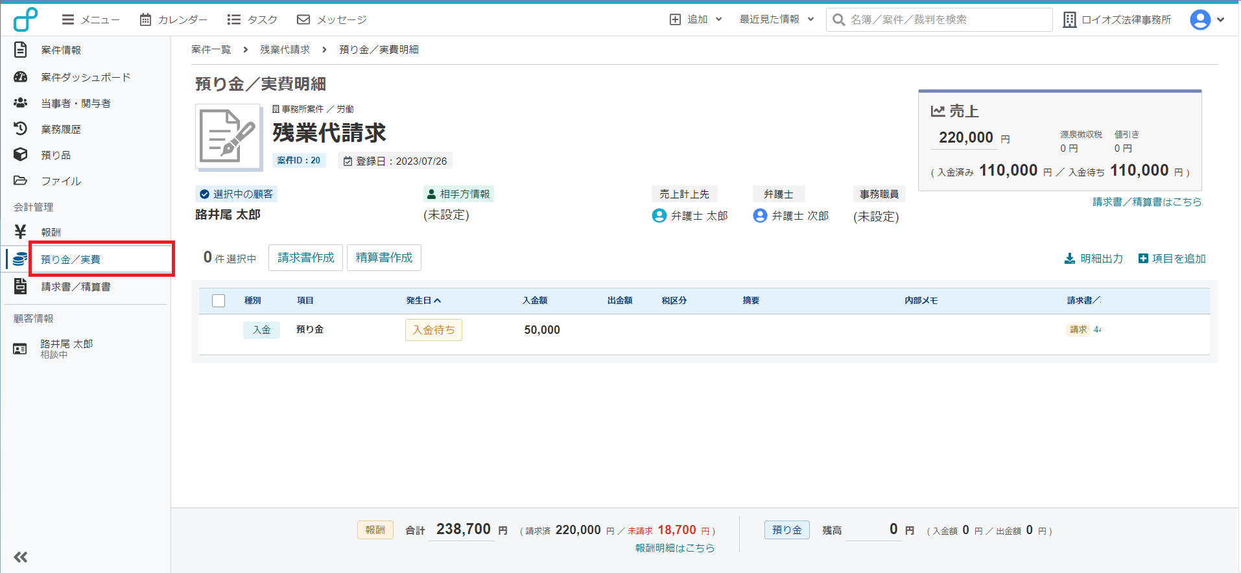Click the 案件ID：20 badge
This screenshot has height=573, width=1241.
pos(299,160)
